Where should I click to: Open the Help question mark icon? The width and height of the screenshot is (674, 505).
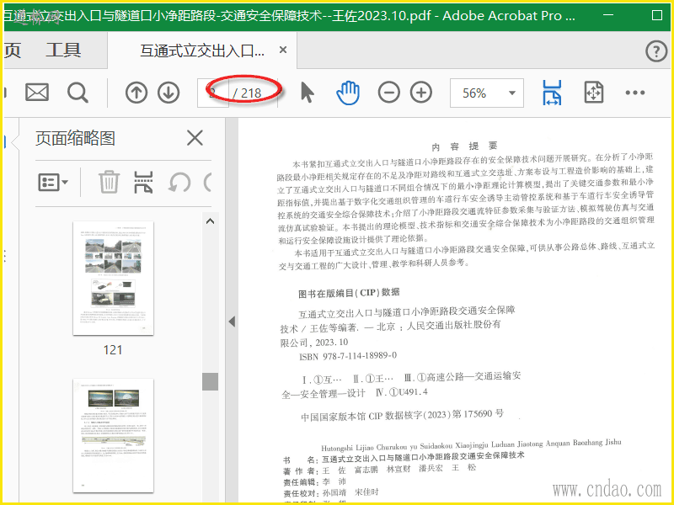656,51
